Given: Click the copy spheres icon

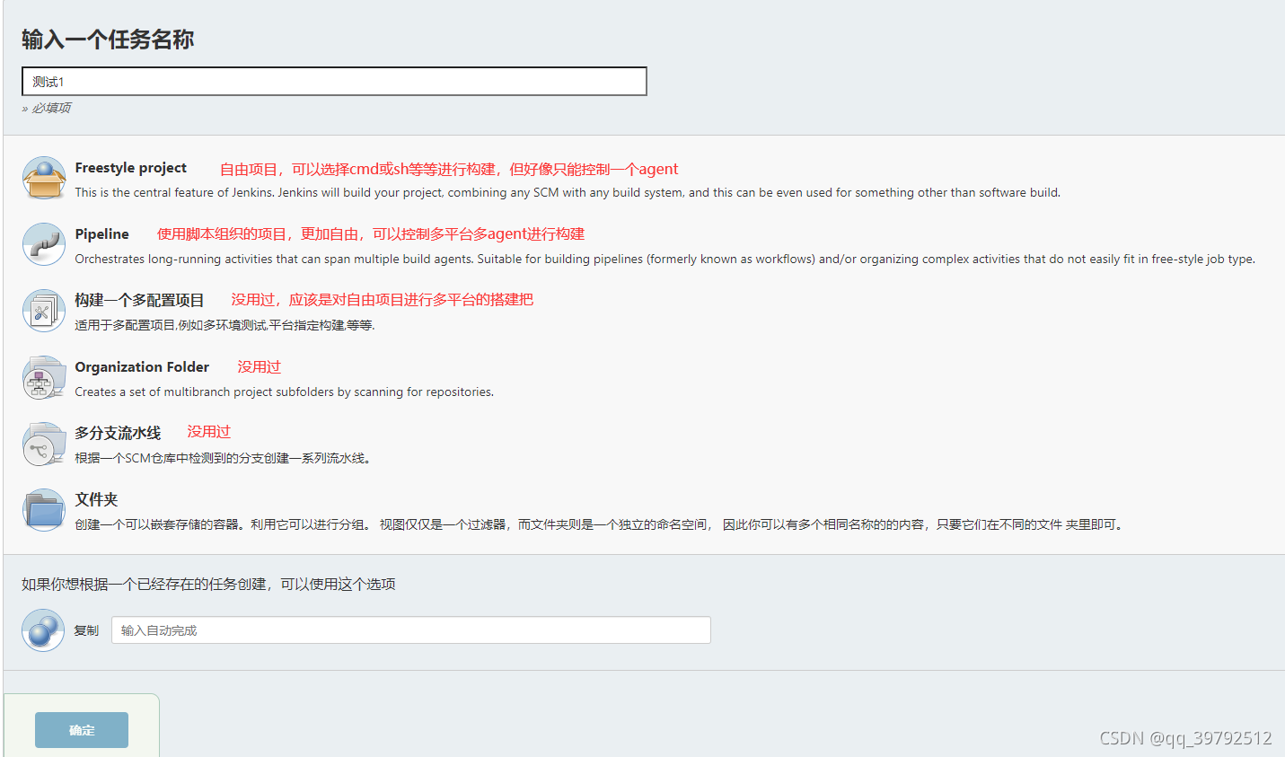Looking at the screenshot, I should 43,630.
